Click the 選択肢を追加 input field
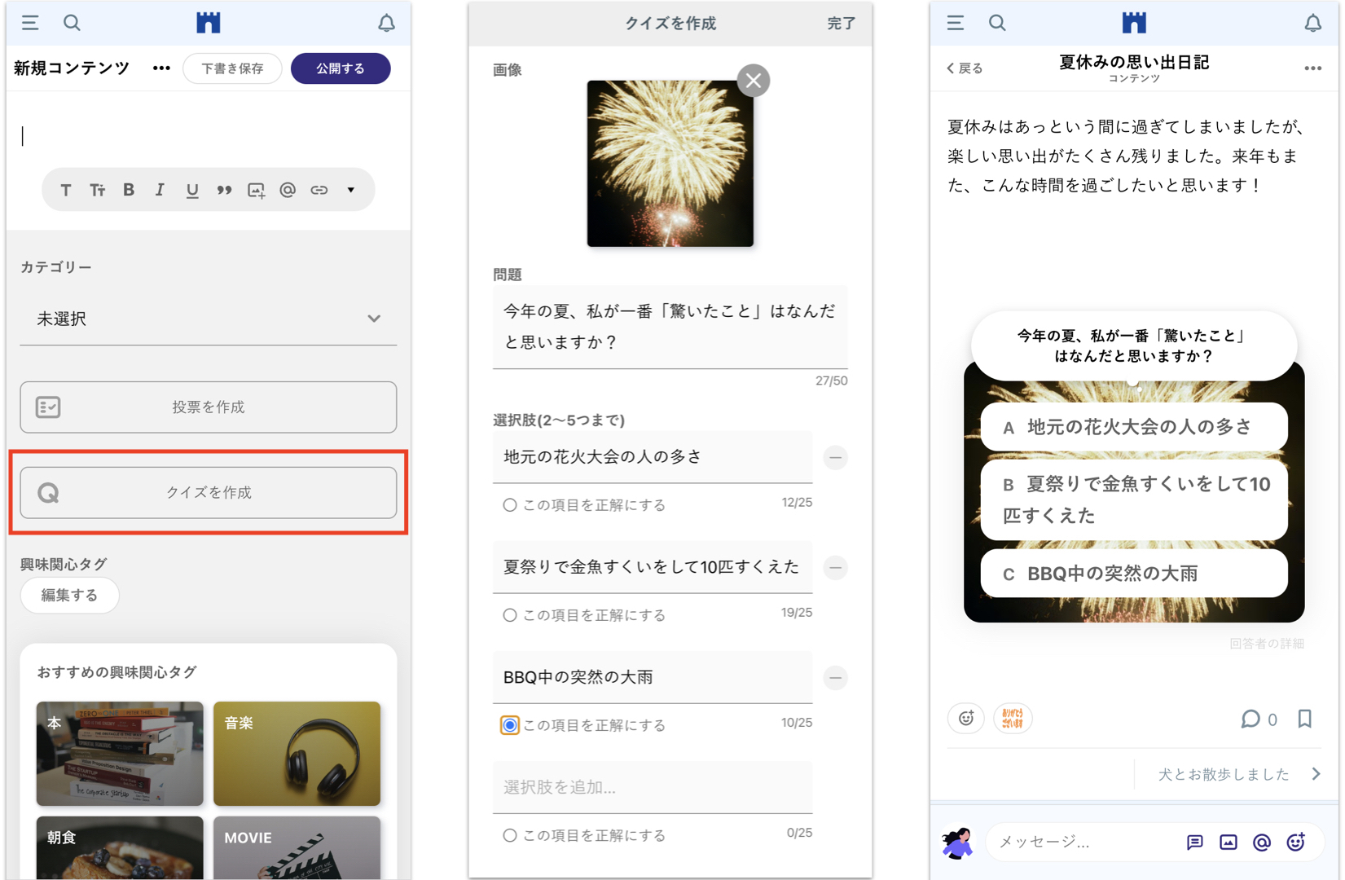This screenshot has height=880, width=1345. (x=652, y=787)
